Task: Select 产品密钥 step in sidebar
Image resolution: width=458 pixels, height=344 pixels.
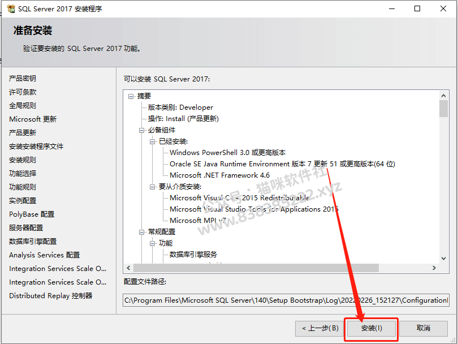Action: click(x=23, y=78)
